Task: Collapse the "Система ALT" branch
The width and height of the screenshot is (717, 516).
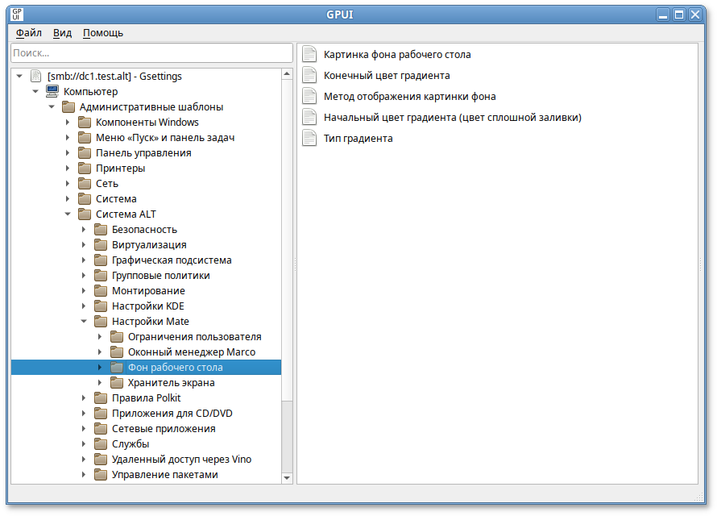Action: (x=68, y=214)
